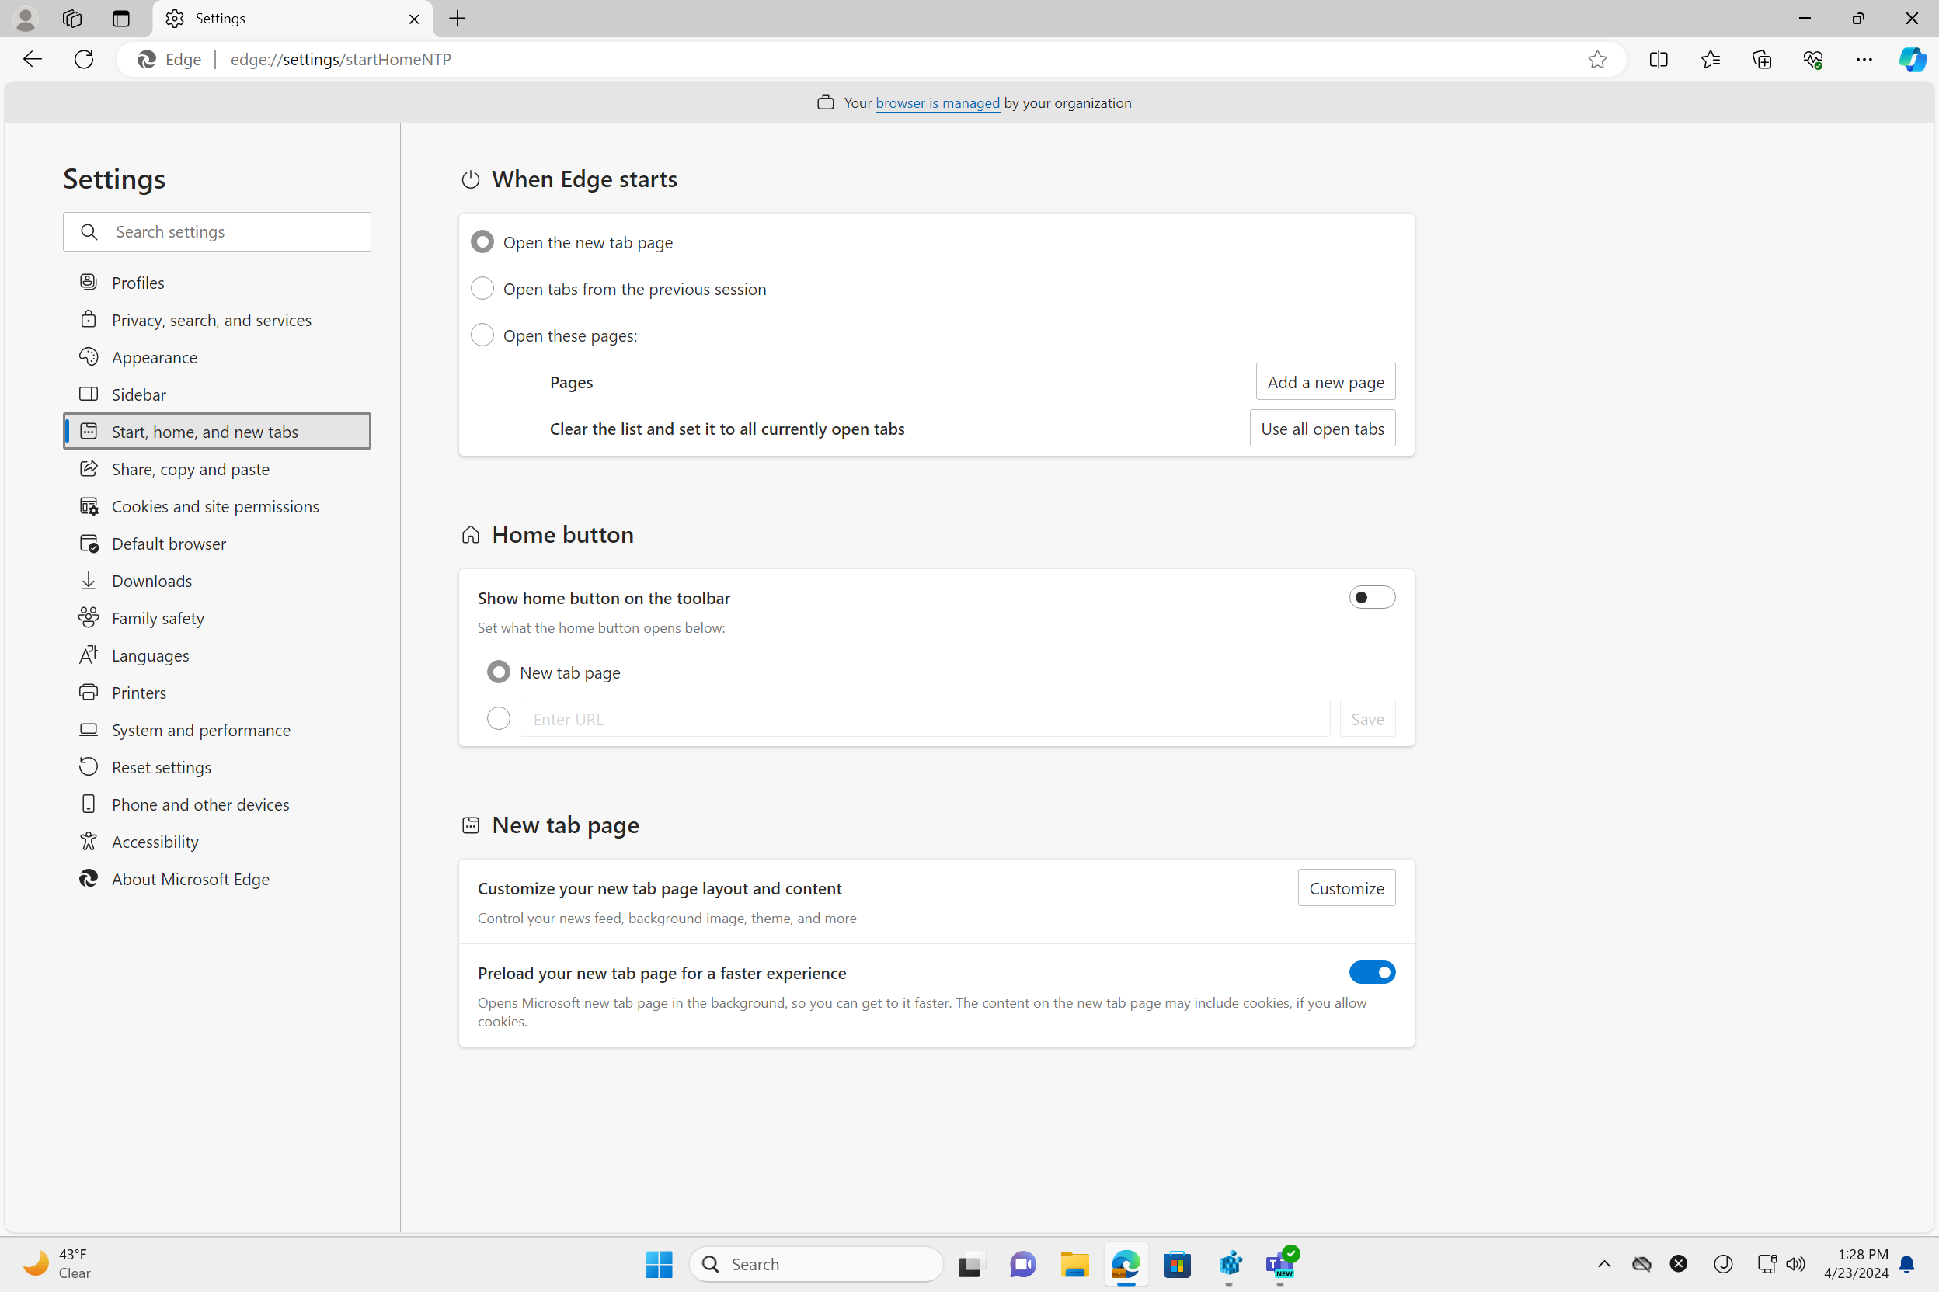Select open tabs from the previous session
This screenshot has width=1939, height=1292.
point(482,288)
